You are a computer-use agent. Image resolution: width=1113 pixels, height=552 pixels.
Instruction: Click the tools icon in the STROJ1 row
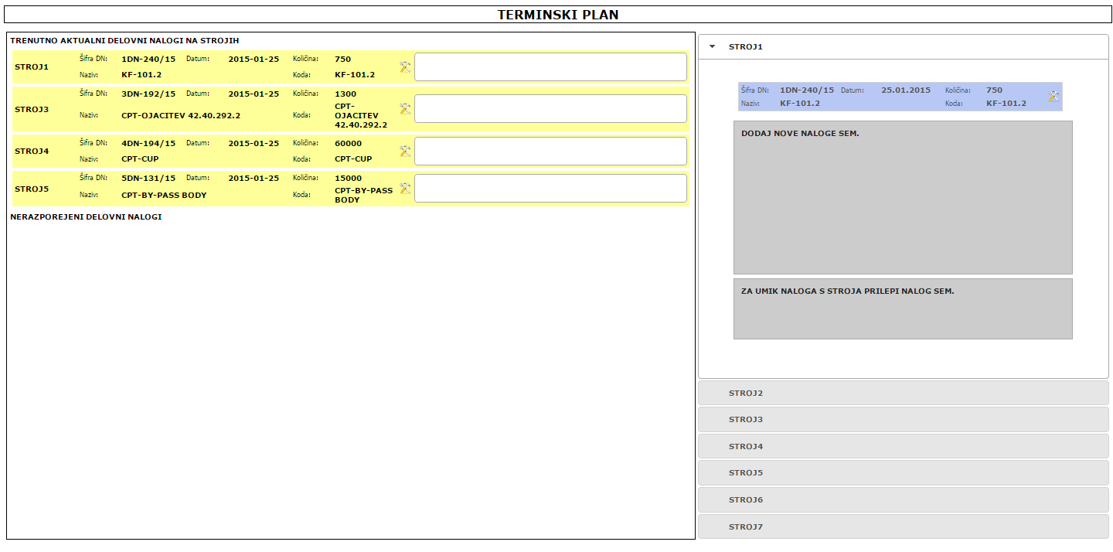click(405, 67)
